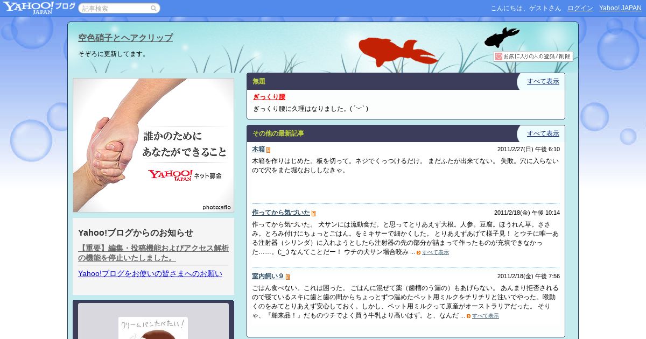This screenshot has width=646, height=339.
Task: Click the article icon beside 室内飼い９
Action: (287, 277)
